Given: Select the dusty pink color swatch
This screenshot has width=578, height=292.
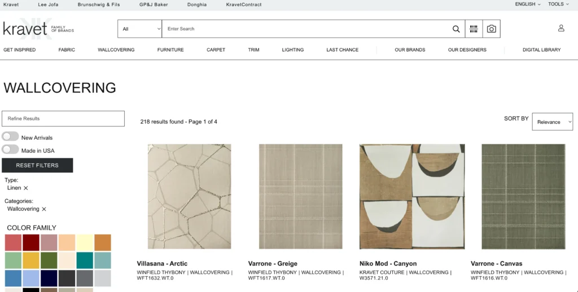Looking at the screenshot, I should click(x=49, y=242).
